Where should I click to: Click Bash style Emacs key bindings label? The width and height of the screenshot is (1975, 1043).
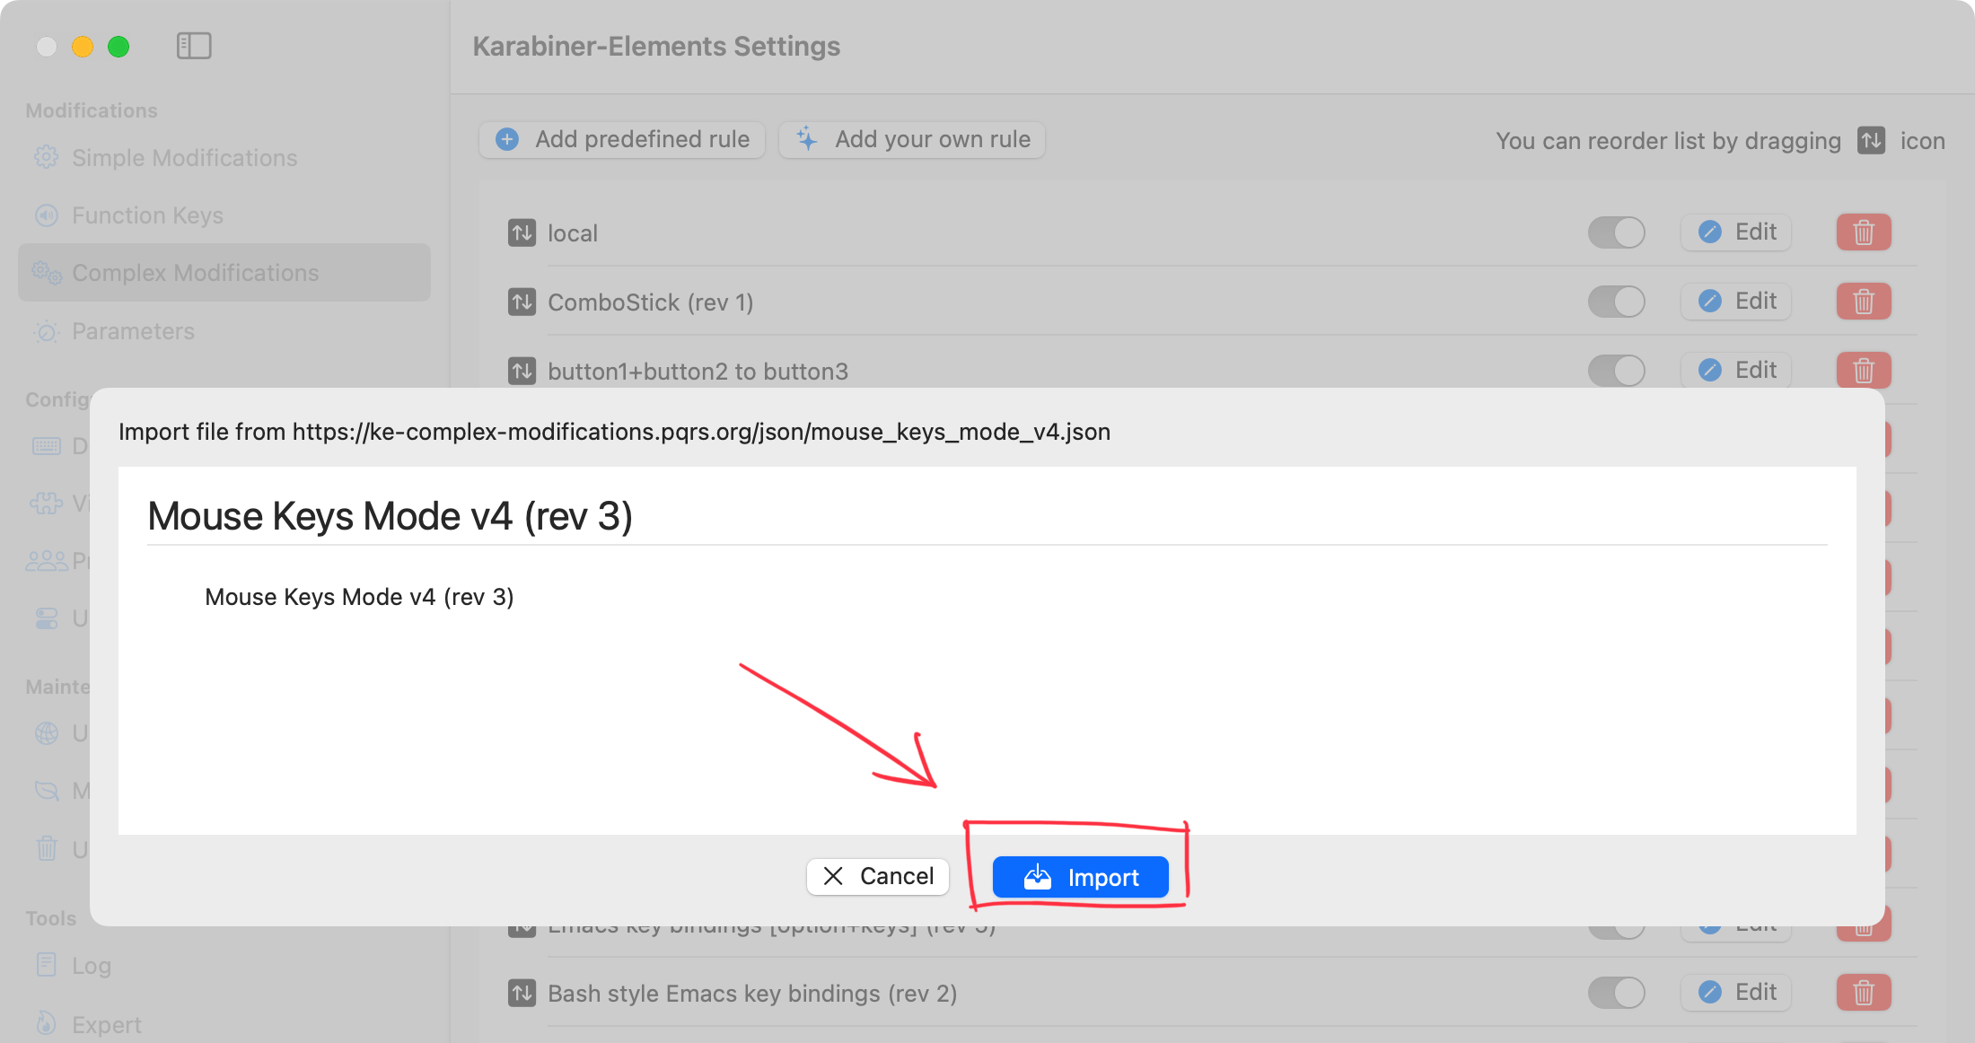pos(752,994)
